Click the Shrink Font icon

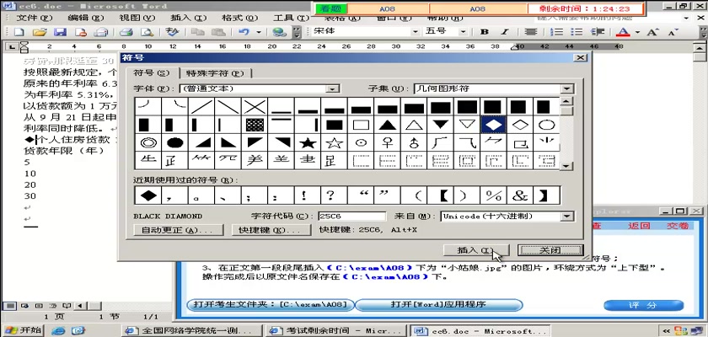673,32
